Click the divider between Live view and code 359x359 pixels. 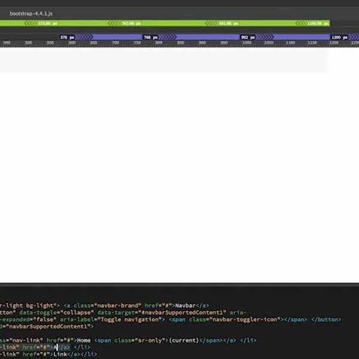point(180,284)
